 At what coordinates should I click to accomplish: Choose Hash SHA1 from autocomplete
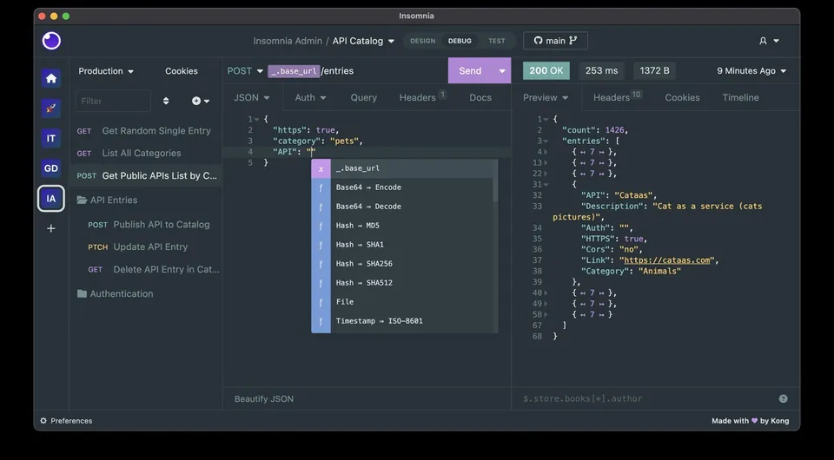[x=404, y=245]
